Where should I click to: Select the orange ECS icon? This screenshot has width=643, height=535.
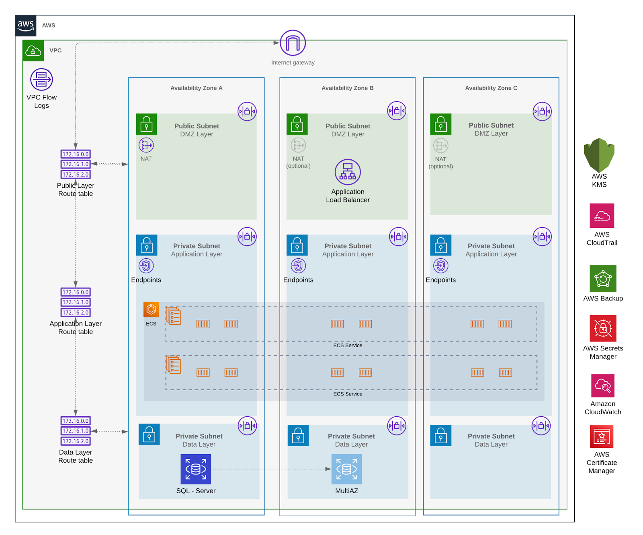tap(151, 310)
